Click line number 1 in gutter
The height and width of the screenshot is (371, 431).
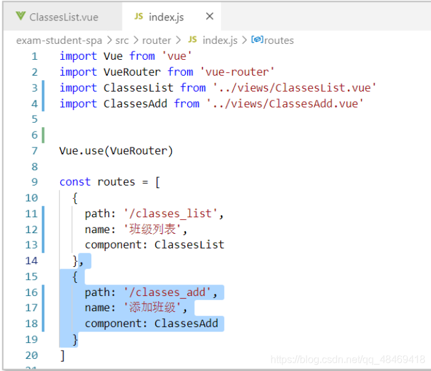[34, 57]
